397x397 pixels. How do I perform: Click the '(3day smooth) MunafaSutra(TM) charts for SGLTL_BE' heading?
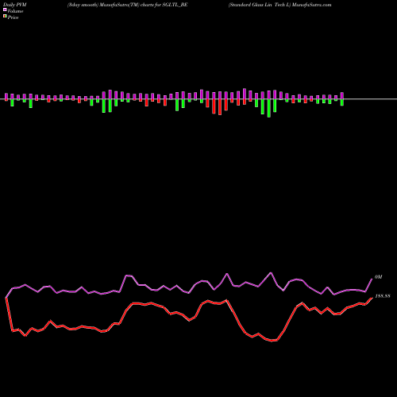(128, 5)
